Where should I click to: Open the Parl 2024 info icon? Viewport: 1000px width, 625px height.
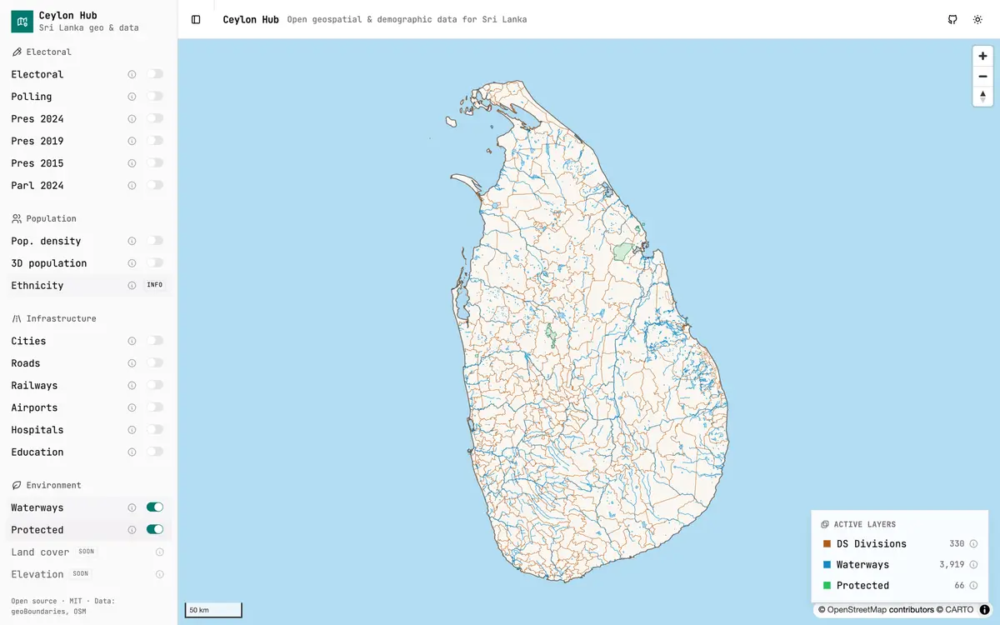tap(132, 185)
